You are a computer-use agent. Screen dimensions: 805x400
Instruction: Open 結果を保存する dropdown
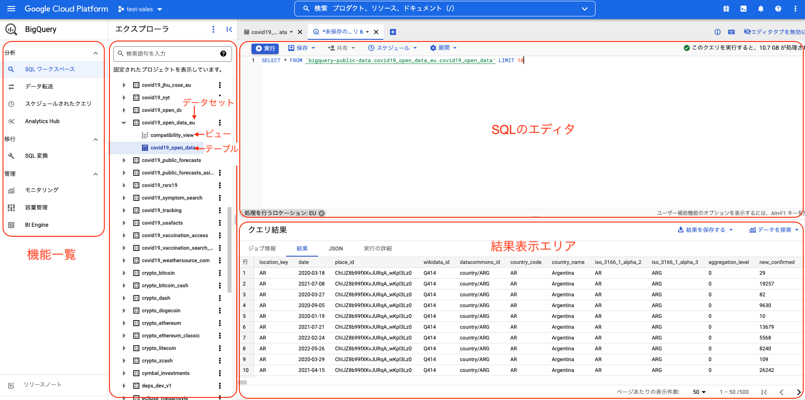click(x=705, y=230)
